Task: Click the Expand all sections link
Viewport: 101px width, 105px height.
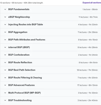Action: [x=92, y=3]
